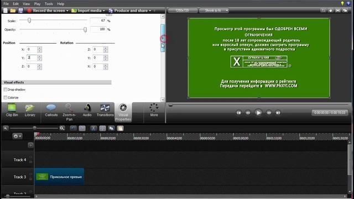The height and width of the screenshot is (199, 354).
Task: Add a new track with plus button
Action: coord(30,145)
